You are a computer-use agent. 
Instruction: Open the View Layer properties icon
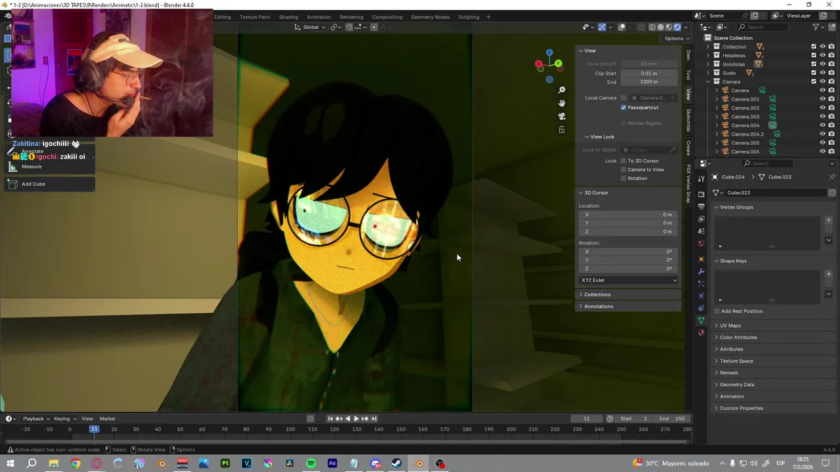tap(701, 219)
